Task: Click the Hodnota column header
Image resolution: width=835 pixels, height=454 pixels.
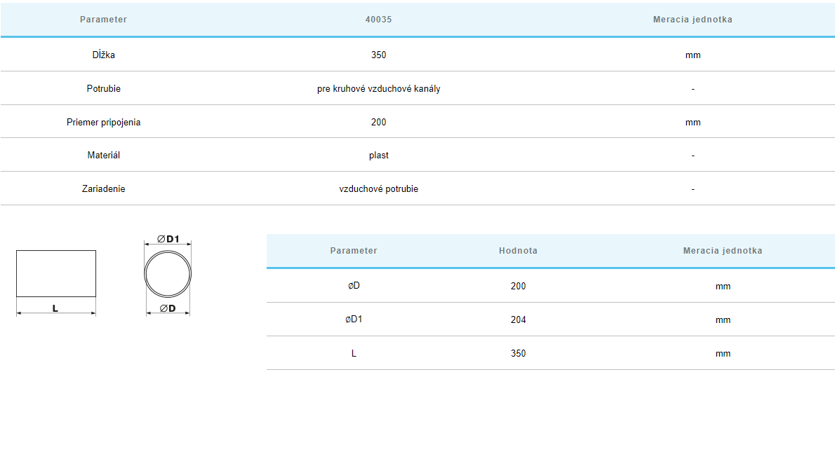Action: click(518, 251)
